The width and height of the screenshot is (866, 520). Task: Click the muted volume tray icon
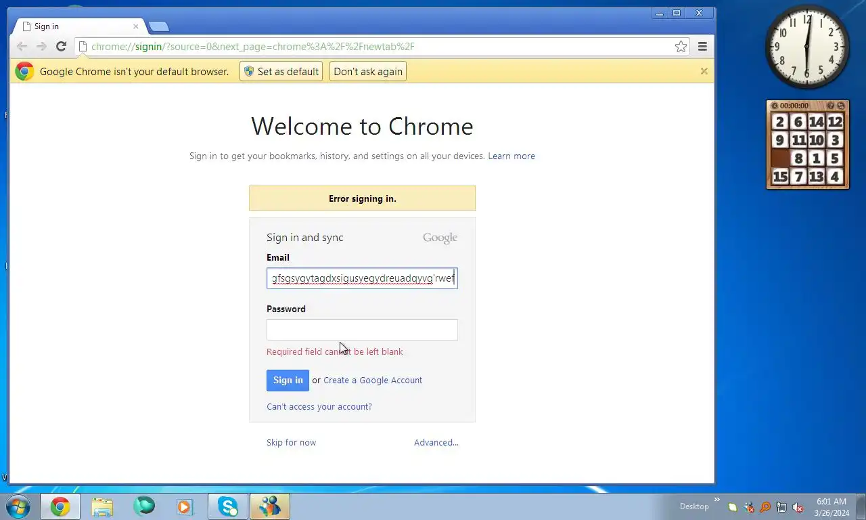point(798,507)
